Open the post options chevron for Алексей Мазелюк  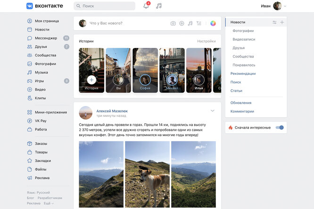(x=213, y=111)
